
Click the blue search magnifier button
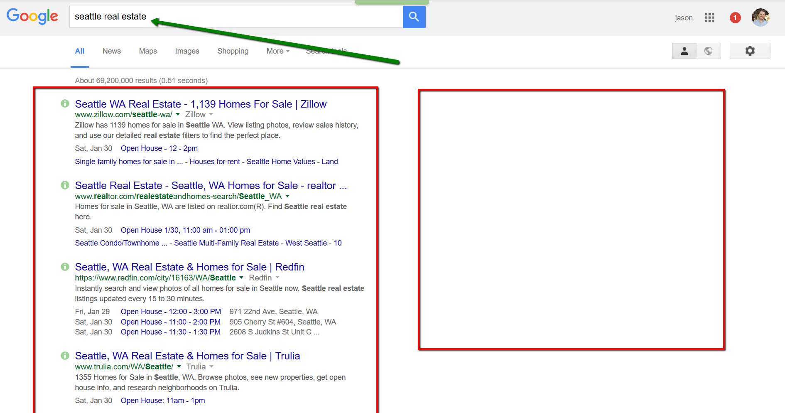pos(414,17)
